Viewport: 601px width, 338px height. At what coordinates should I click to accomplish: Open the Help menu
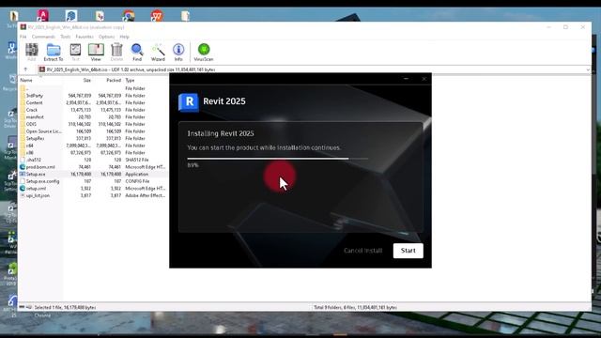[124, 37]
